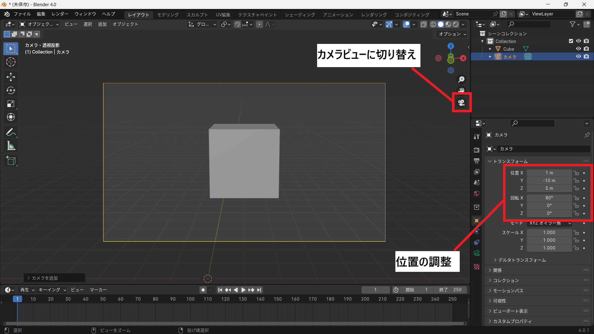Select the Scale tool icon
Viewport: 594px width, 334px height.
click(x=11, y=104)
